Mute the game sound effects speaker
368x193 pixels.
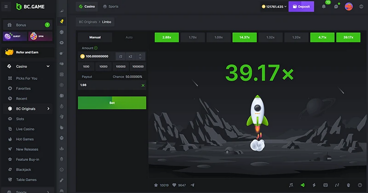[x=303, y=185]
